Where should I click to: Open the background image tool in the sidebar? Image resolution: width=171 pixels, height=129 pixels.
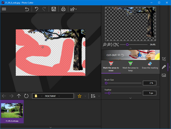click(x=164, y=75)
